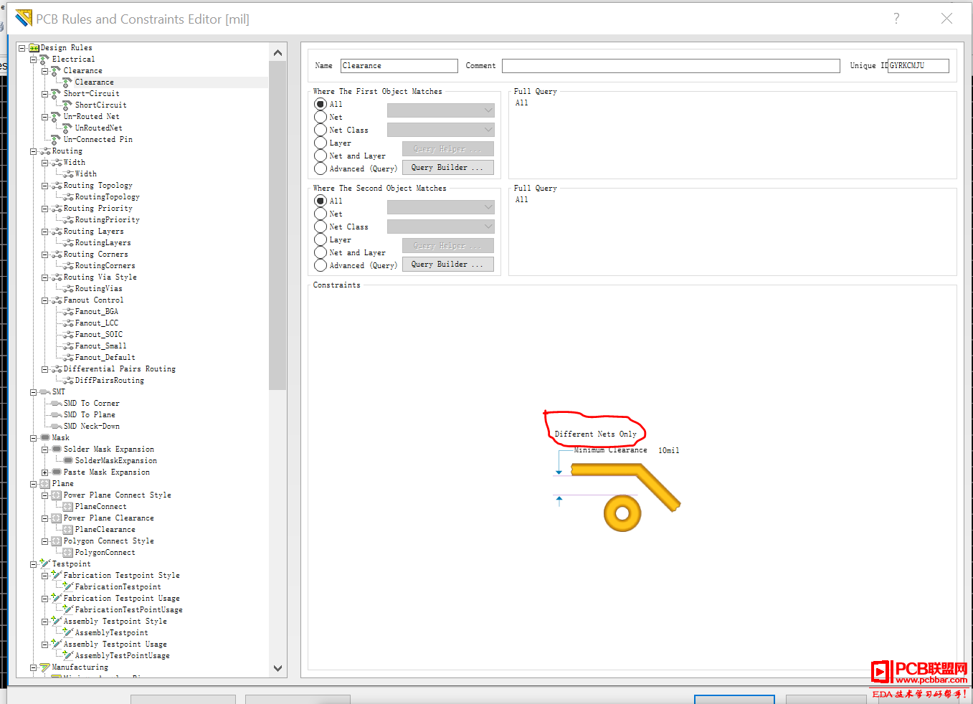The image size is (973, 704).
Task: Click the PolygonConnect rule icon
Action: coord(67,553)
